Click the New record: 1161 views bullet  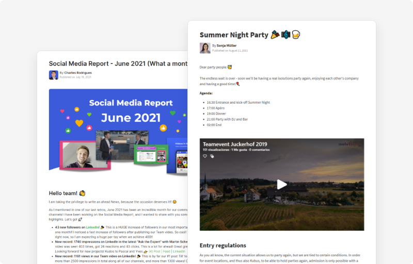click(121, 258)
